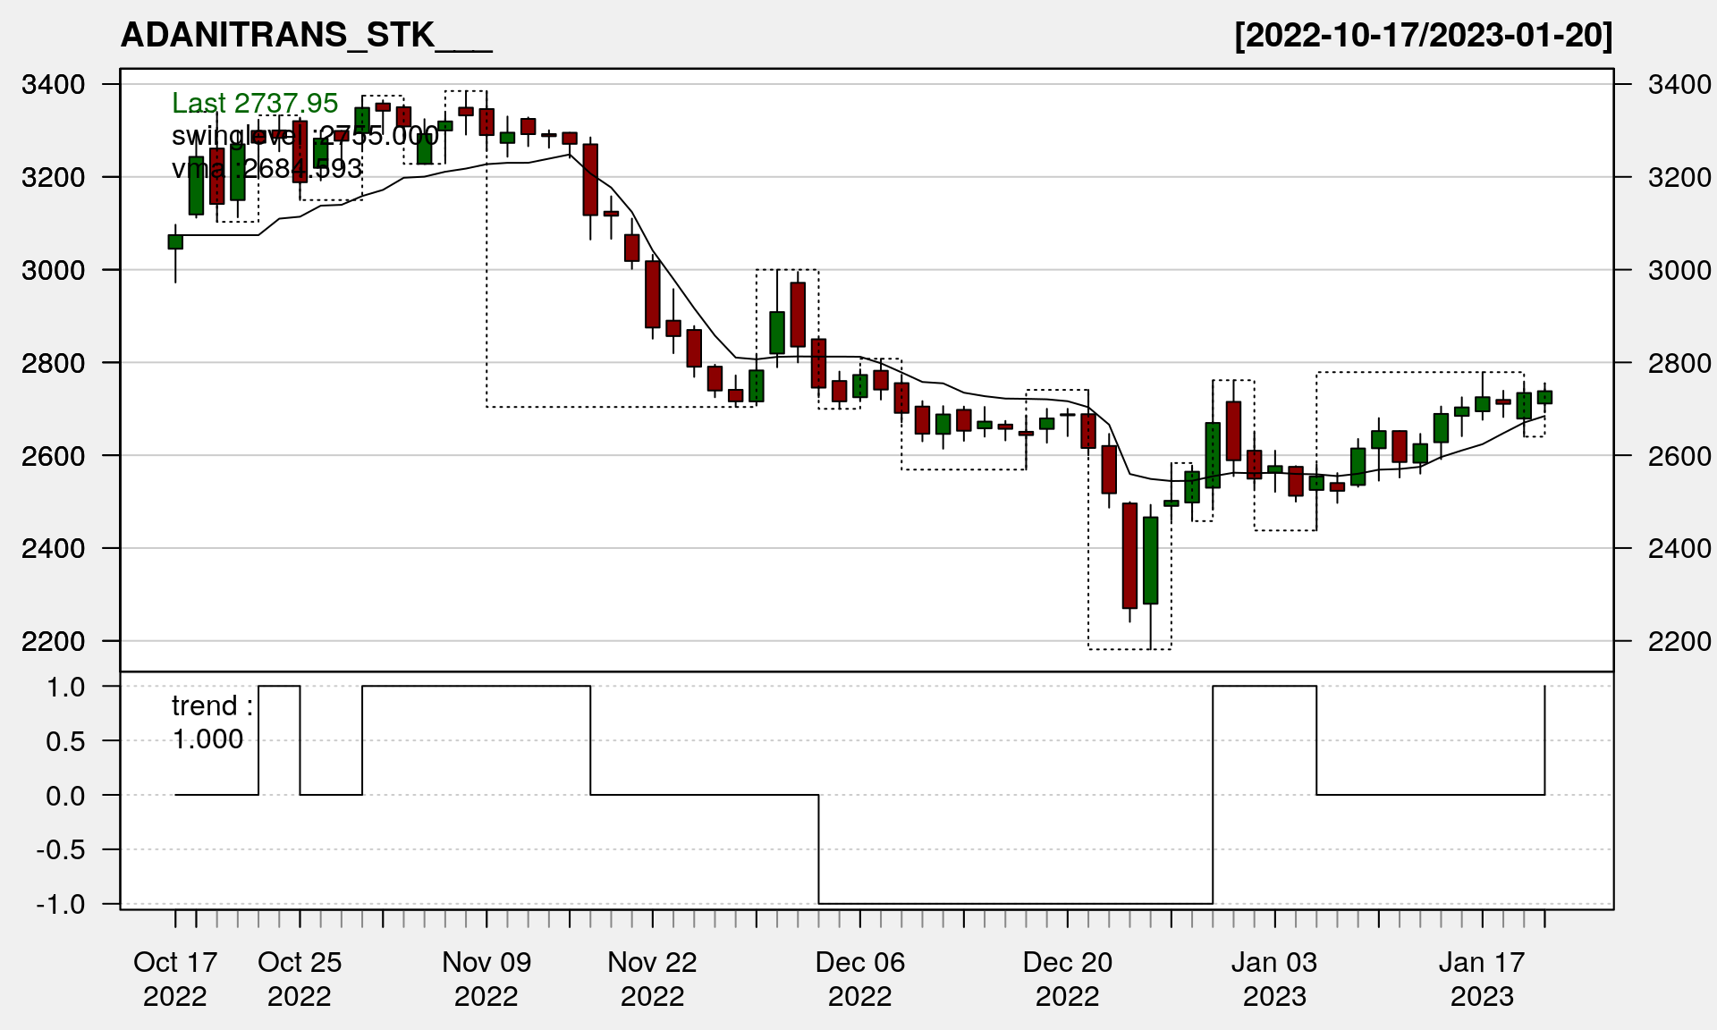This screenshot has height=1030, width=1717.
Task: Click the -1.0 label on trend axis
Action: tap(61, 904)
